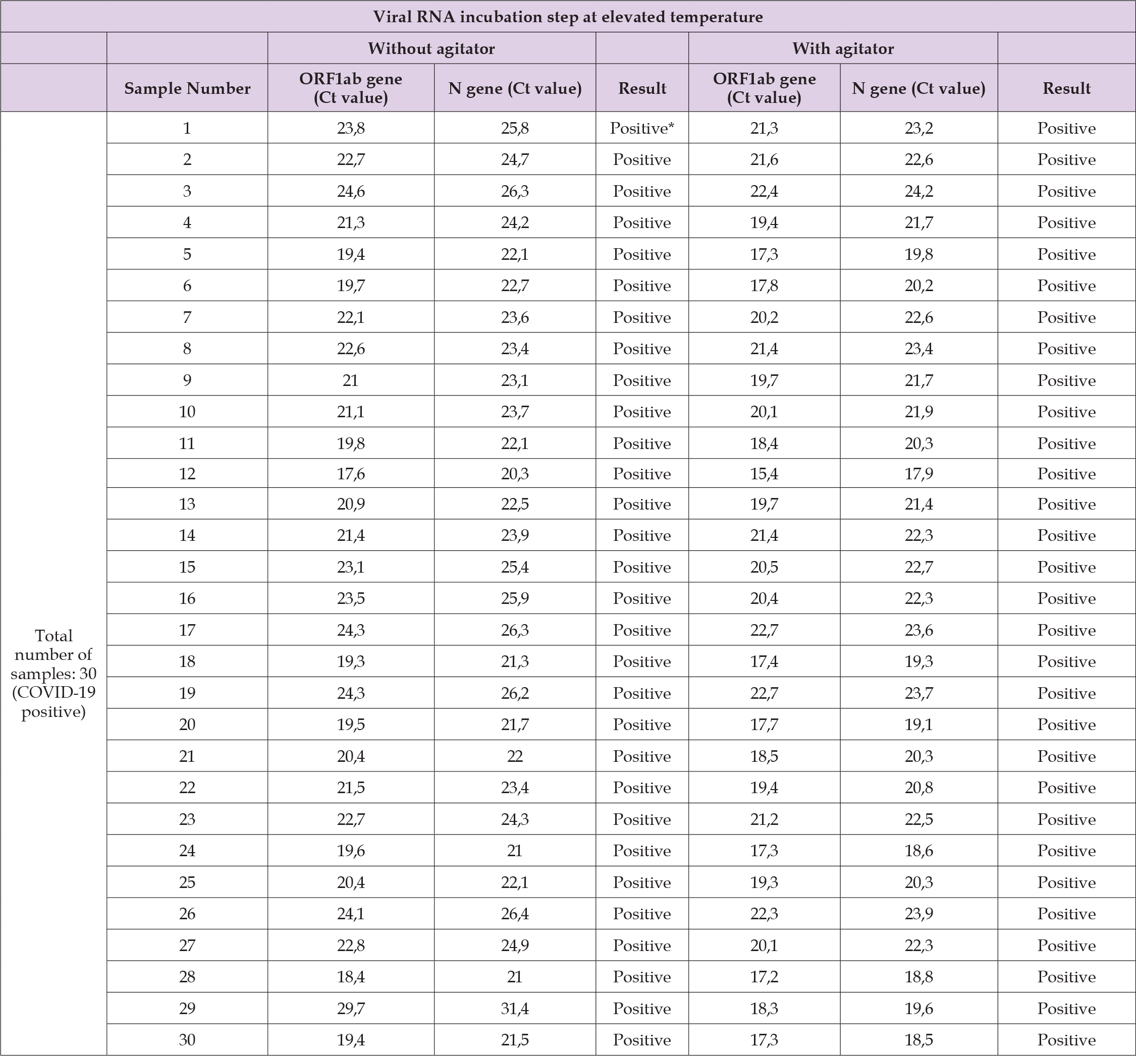
Task: Click the 15,4 ORF1ab value in row 12
Action: pos(764,474)
